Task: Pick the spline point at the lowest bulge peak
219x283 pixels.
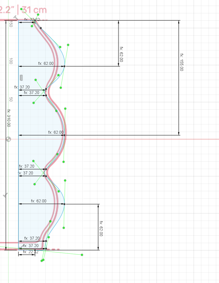Action: tap(64, 204)
